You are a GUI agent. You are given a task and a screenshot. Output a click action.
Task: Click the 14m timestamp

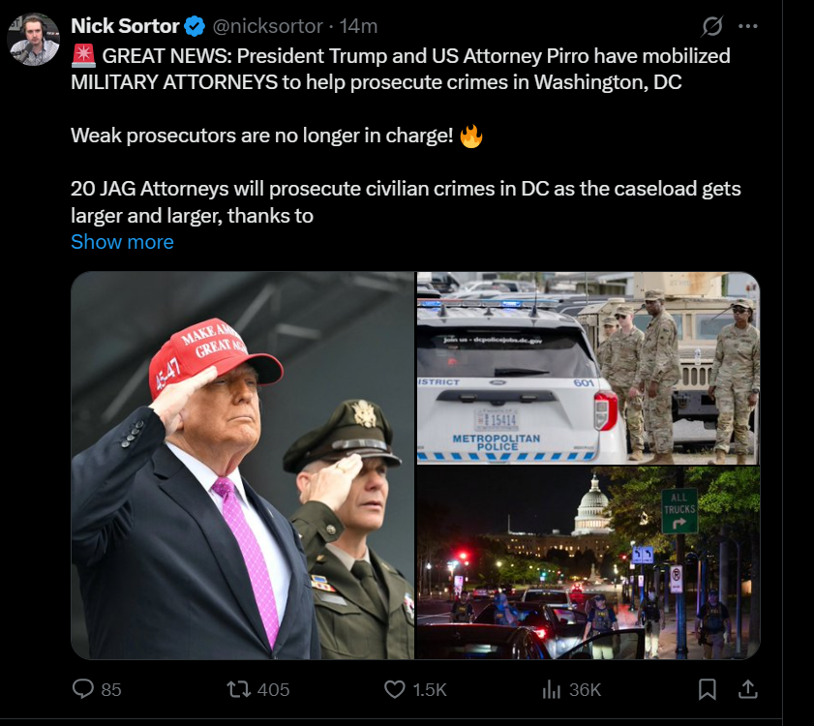358,26
